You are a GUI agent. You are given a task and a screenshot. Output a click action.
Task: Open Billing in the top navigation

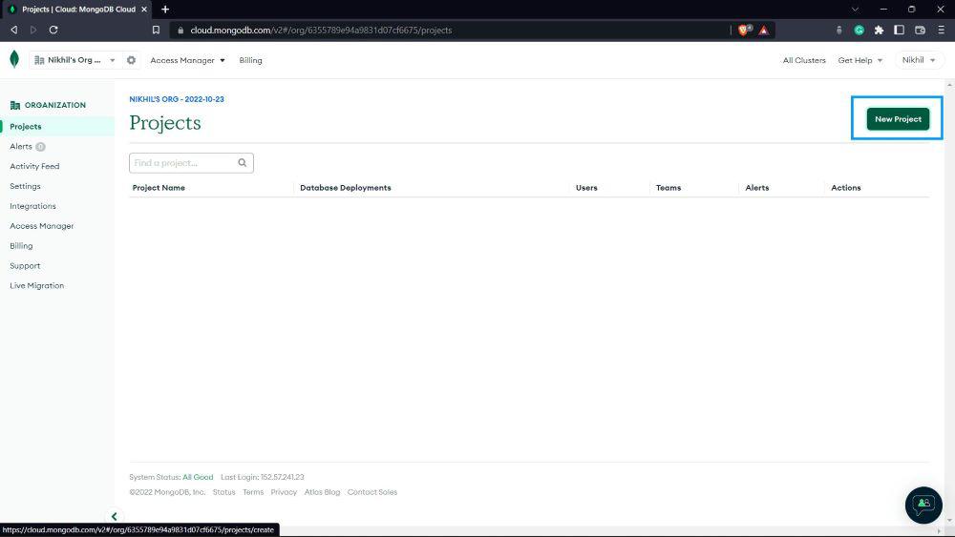250,60
